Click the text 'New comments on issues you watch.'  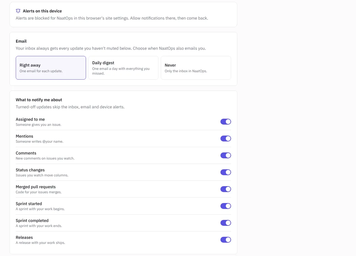pyautogui.click(x=45, y=158)
